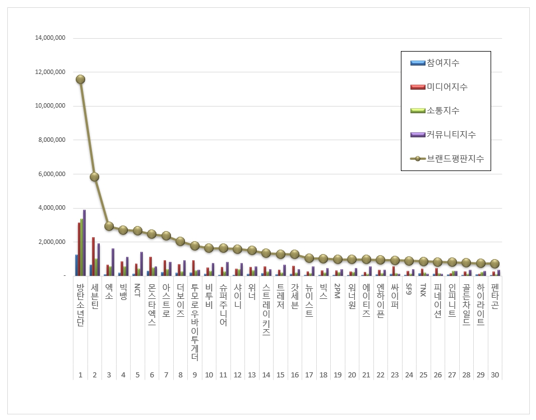Select the 빅뱅 category label
536x420 pixels.
pyautogui.click(x=123, y=292)
